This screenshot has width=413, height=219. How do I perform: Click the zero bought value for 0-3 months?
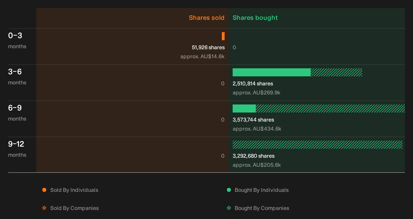point(234,47)
